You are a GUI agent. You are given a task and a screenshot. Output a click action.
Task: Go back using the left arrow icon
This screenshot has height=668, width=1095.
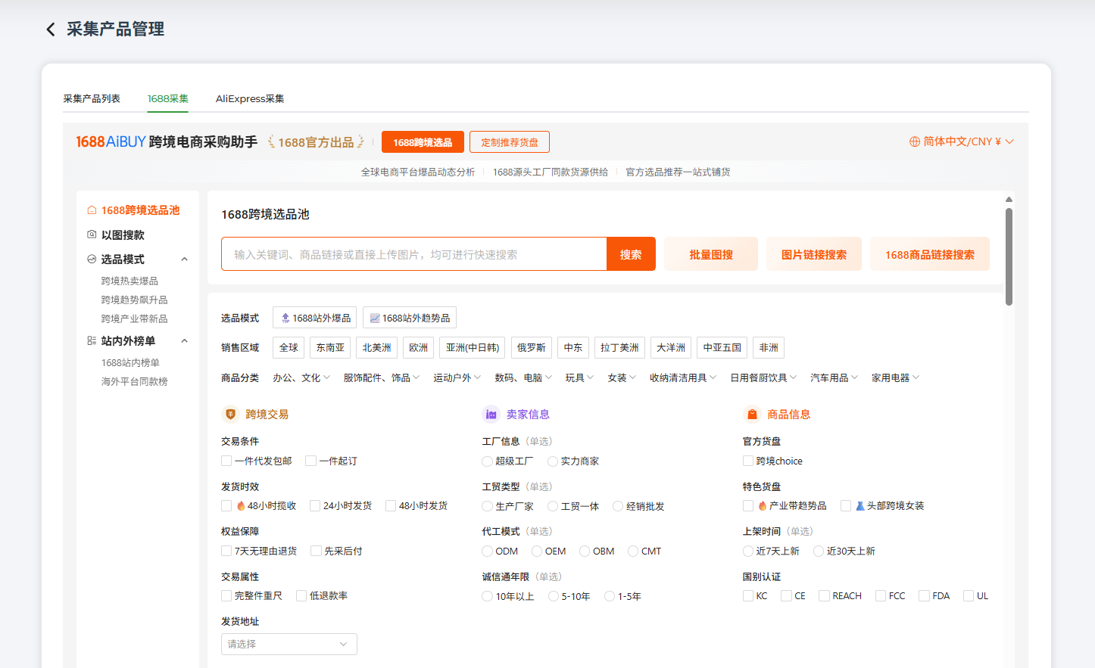[x=51, y=30]
